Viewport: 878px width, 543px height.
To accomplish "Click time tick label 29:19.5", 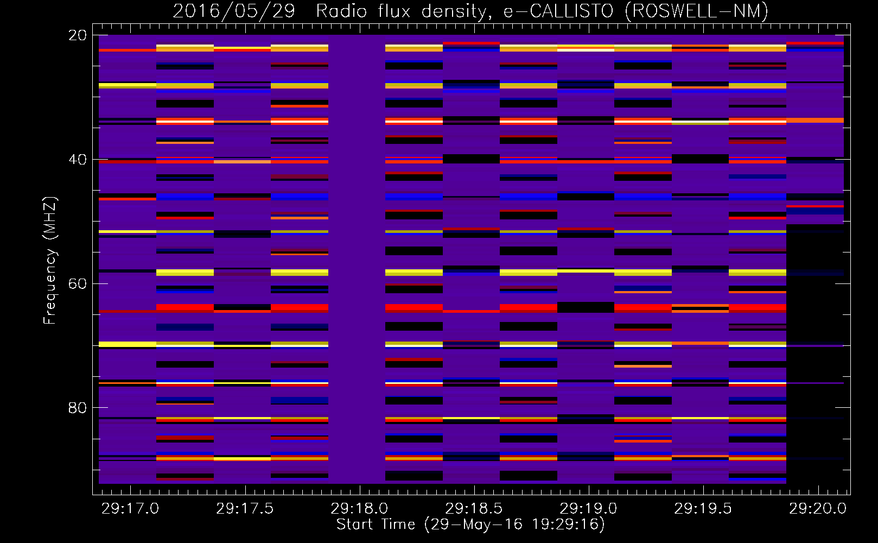I will point(703,509).
